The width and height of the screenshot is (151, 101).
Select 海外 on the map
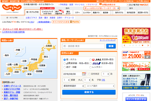click(7, 55)
